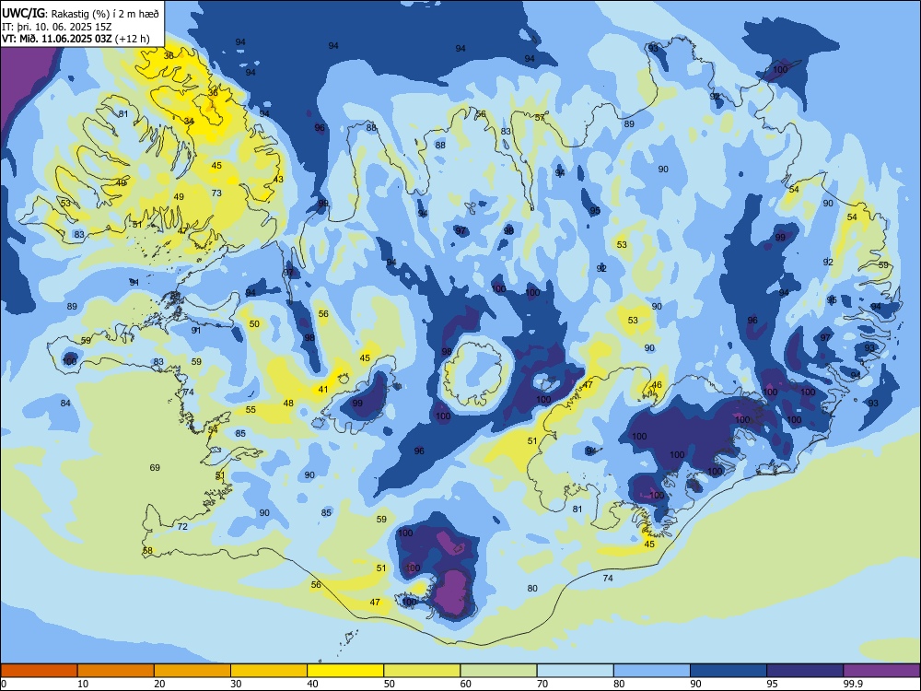Screen dimensions: 921x691
Task: Click the orange 10–20 legend swatch
Action: coord(116,671)
